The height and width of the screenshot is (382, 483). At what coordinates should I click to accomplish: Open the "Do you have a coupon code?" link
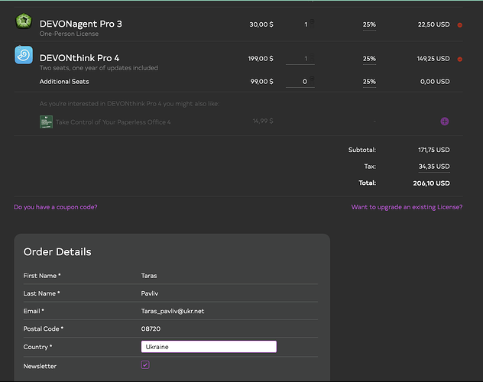pyautogui.click(x=56, y=207)
